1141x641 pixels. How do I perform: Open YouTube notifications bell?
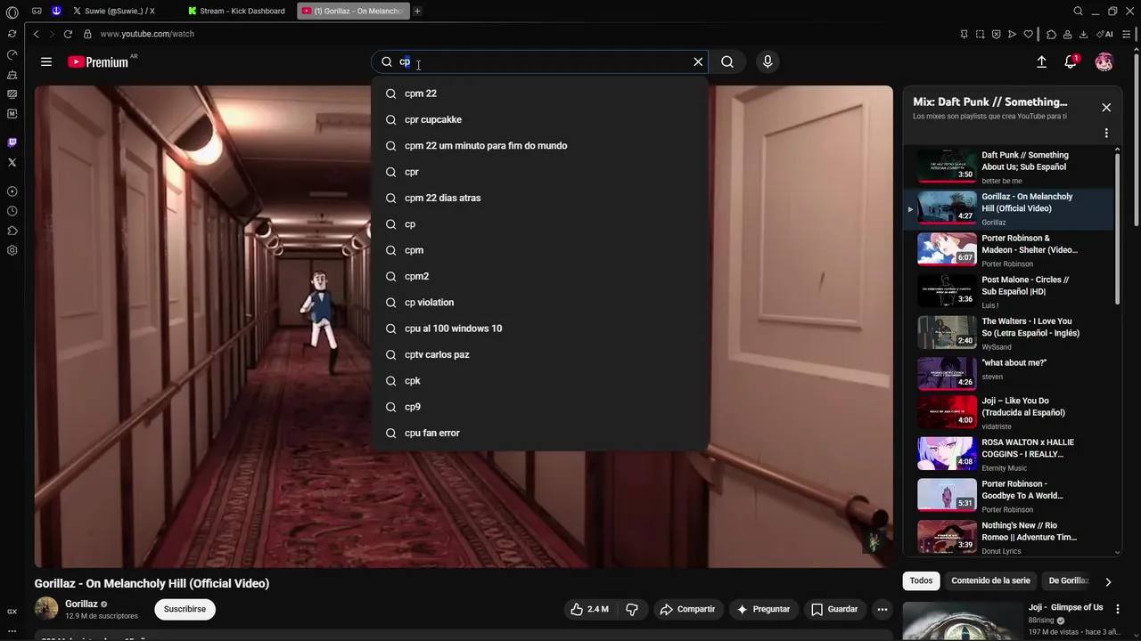(1071, 61)
